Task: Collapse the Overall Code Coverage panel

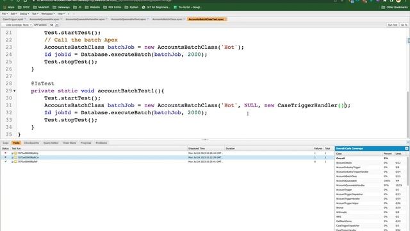Action: [x=407, y=148]
